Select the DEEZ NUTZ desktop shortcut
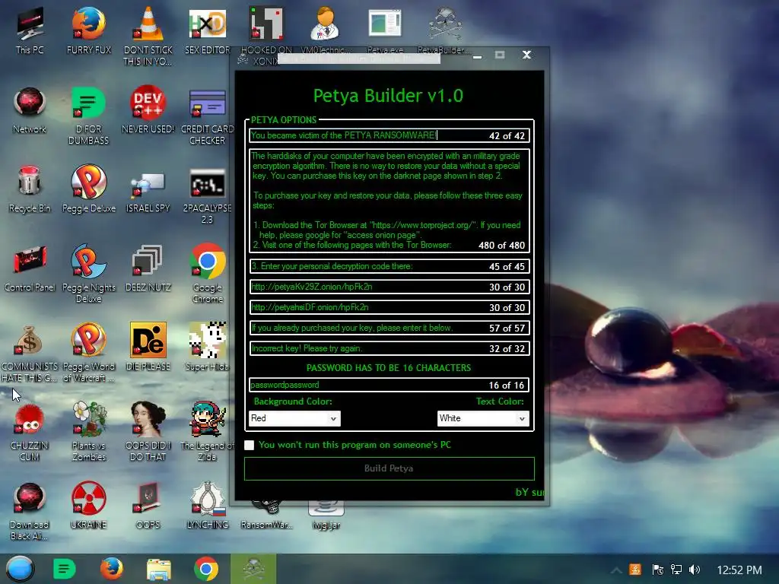The width and height of the screenshot is (779, 584). coord(148,268)
